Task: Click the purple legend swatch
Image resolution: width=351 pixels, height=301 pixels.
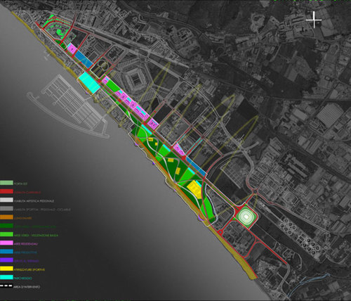Action: (6, 260)
